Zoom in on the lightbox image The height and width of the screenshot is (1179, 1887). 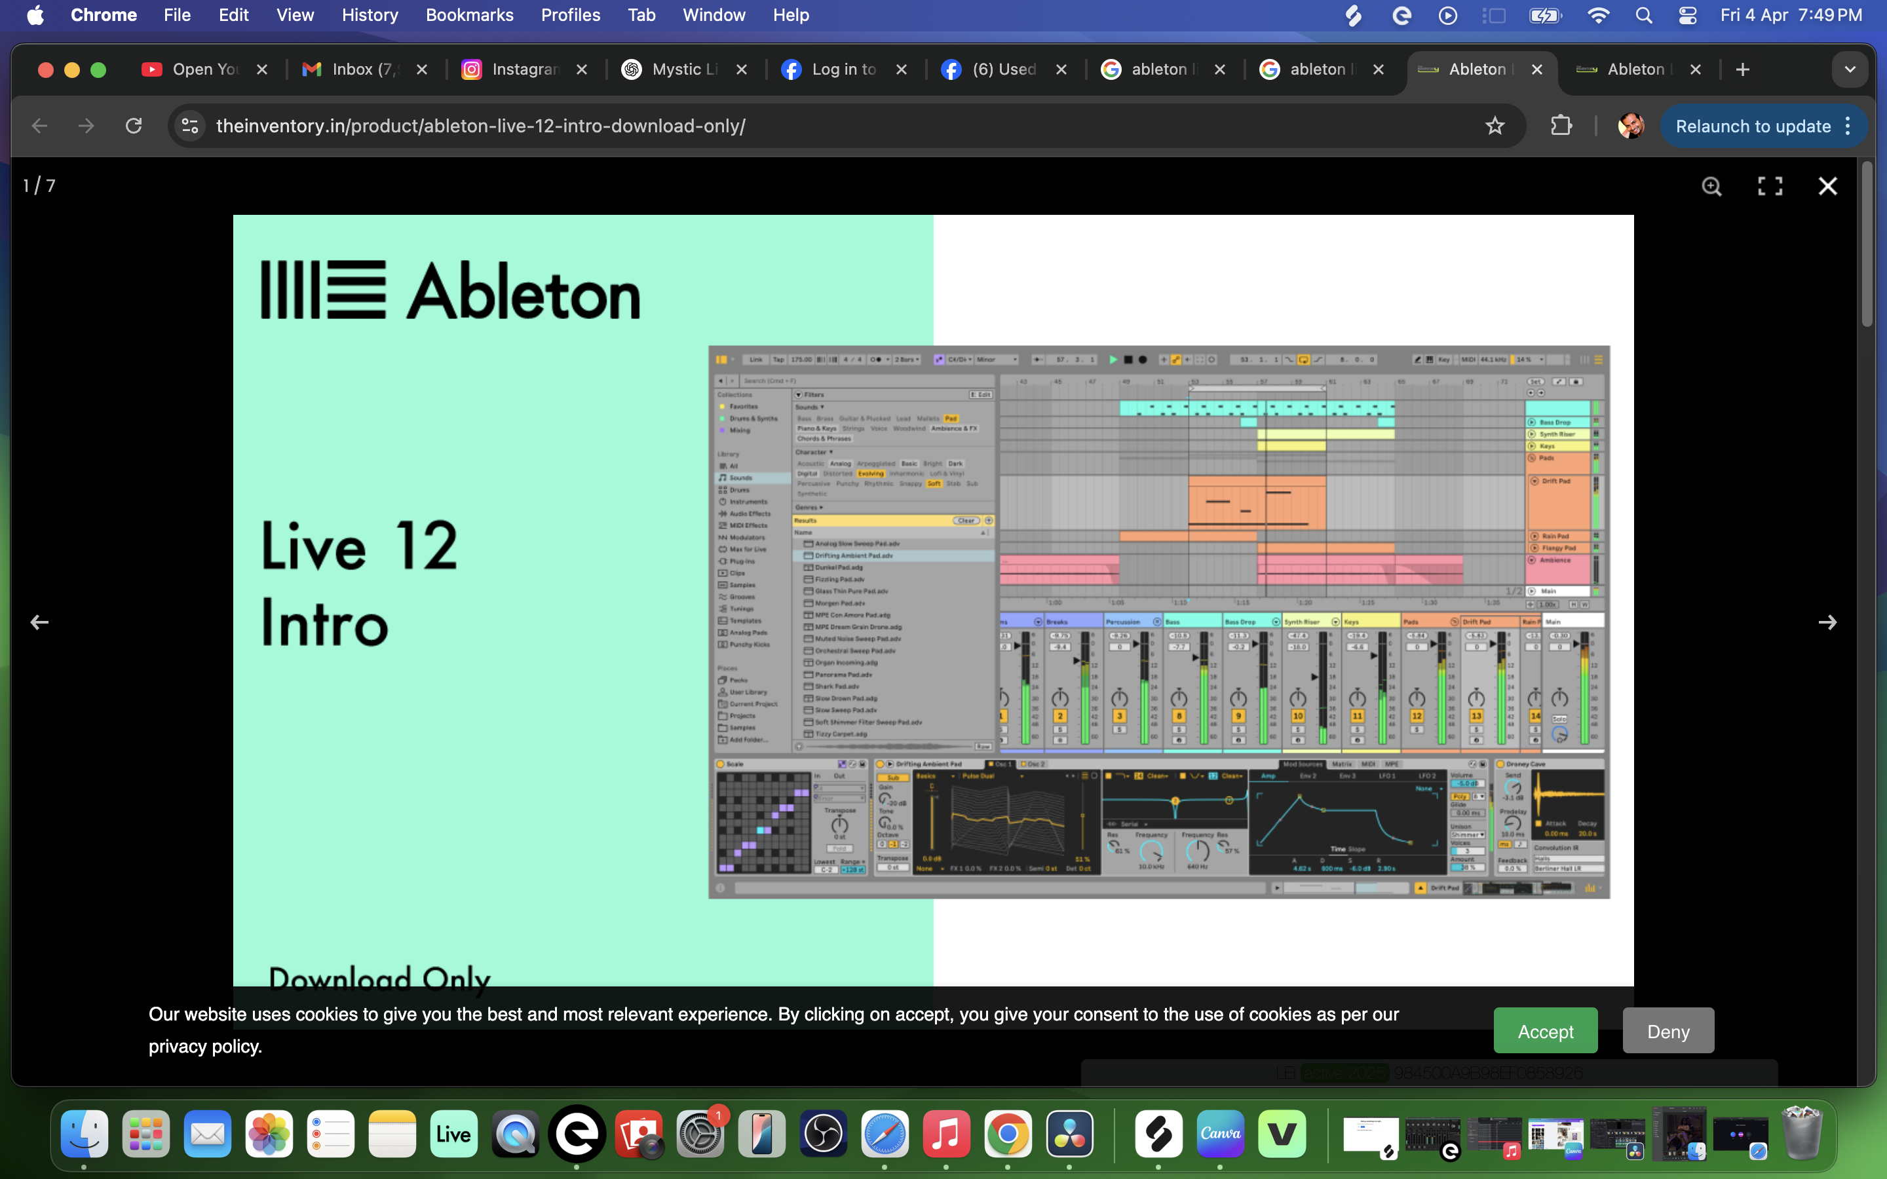click(1711, 187)
